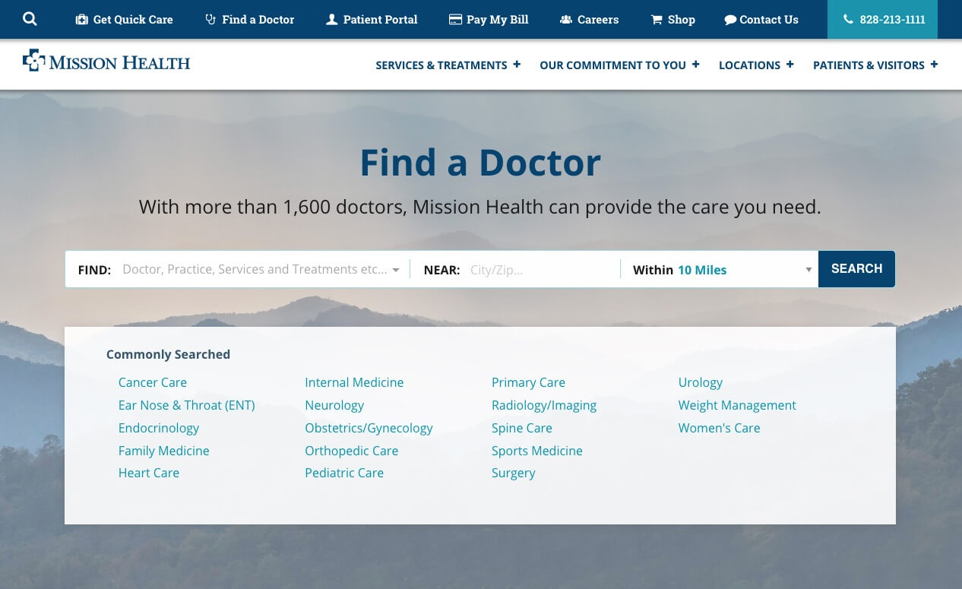Select Family Medicine link

(164, 451)
